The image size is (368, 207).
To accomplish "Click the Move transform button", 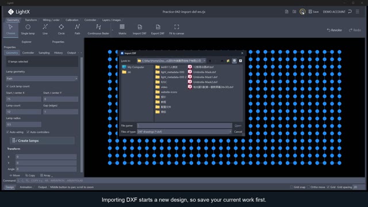I will tap(14, 175).
